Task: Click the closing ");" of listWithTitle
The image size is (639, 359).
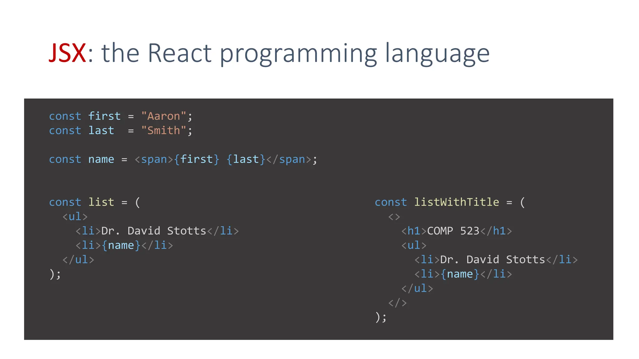Action: click(x=381, y=317)
